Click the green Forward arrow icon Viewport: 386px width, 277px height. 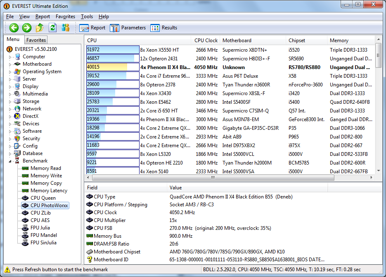click(x=27, y=28)
